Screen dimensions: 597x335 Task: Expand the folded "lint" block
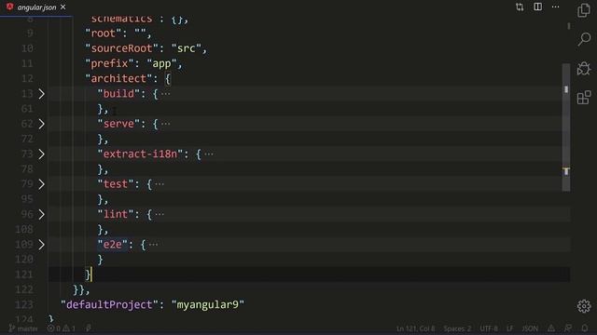point(41,214)
